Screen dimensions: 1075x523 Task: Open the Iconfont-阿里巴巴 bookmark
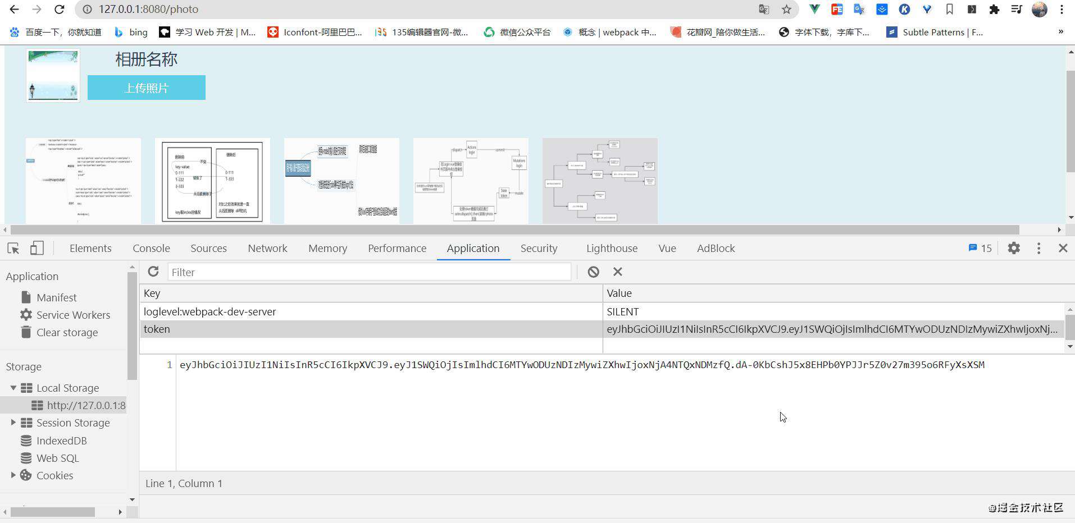pos(315,32)
